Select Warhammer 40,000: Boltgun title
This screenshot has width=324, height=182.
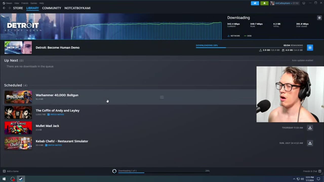coord(57,95)
